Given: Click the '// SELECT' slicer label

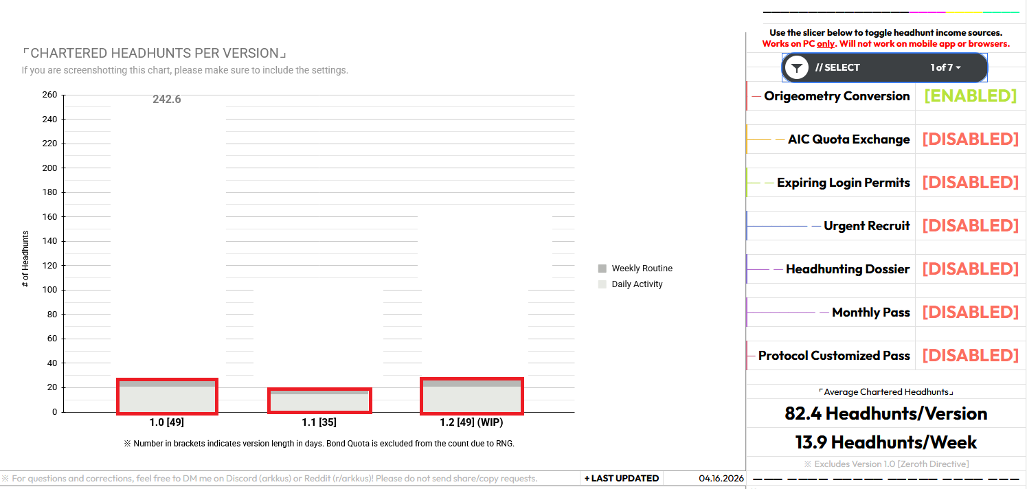Looking at the screenshot, I should [x=837, y=67].
